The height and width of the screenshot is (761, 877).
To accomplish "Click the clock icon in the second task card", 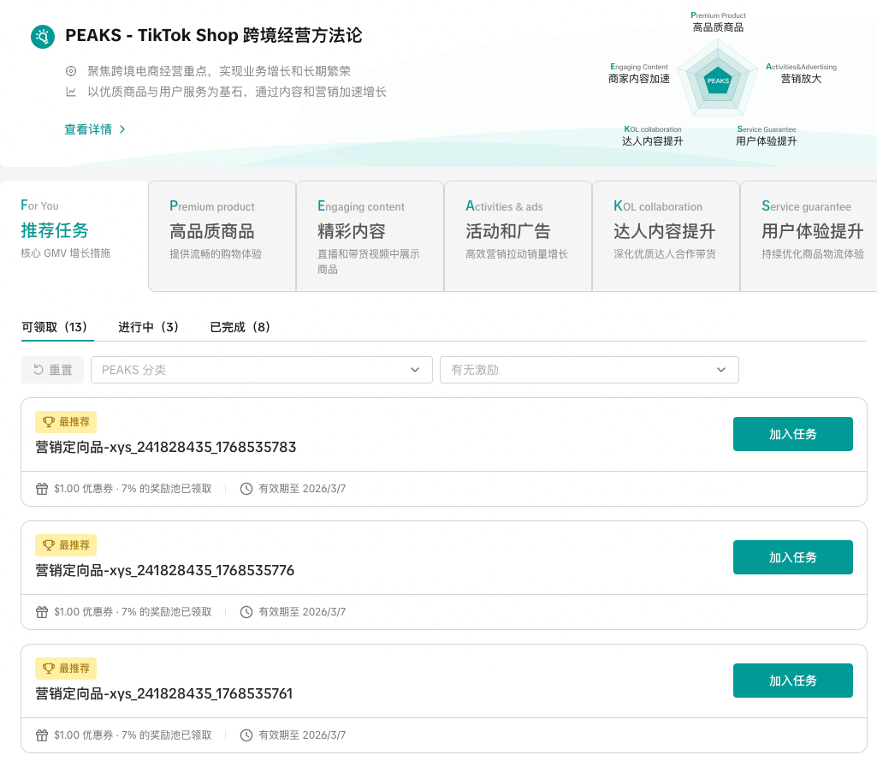I will point(246,612).
